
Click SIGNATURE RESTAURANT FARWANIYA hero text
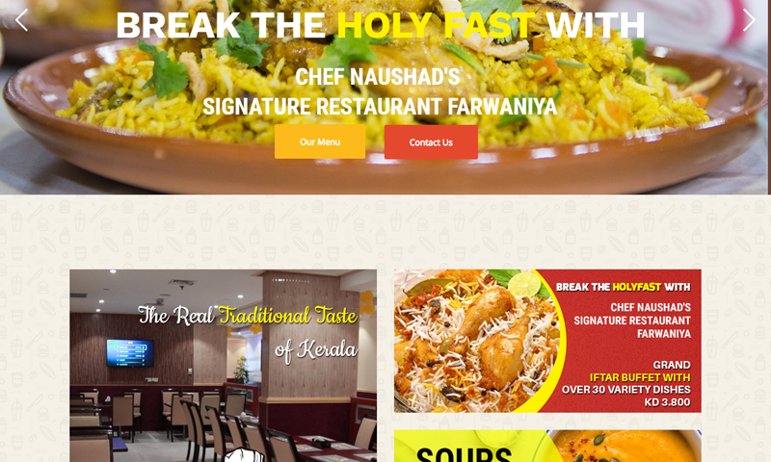[x=380, y=106]
